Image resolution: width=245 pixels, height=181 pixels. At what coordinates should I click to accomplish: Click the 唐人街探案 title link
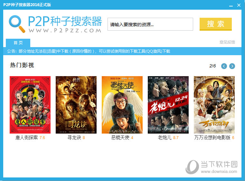(x=27, y=138)
